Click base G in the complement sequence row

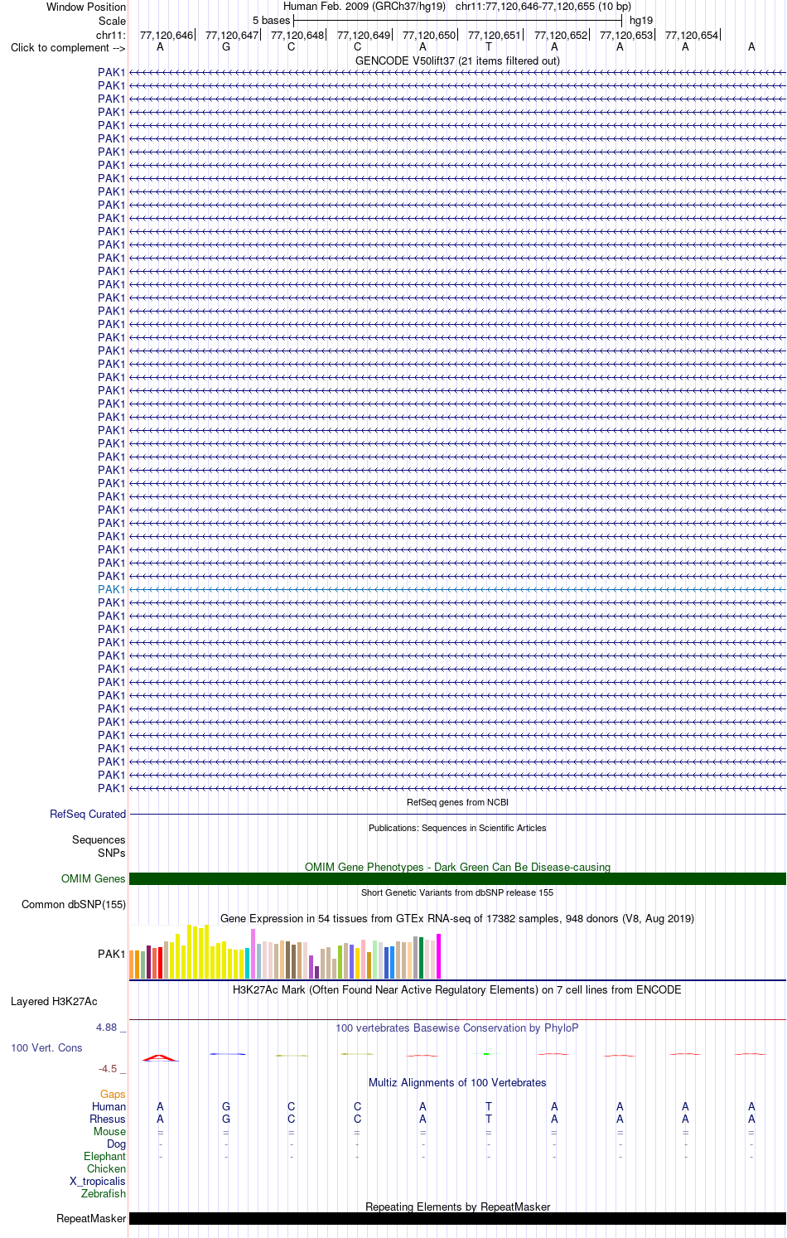226,46
